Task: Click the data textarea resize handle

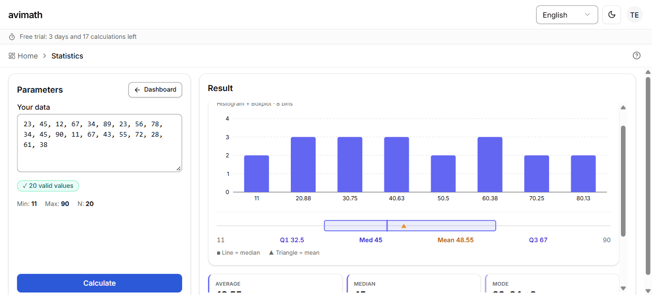Action: click(179, 168)
